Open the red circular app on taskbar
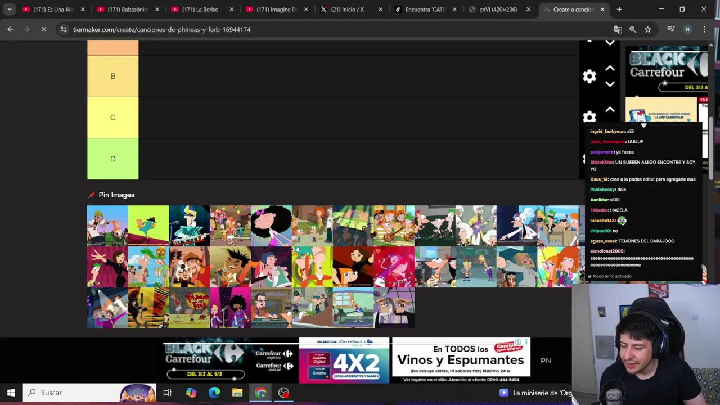This screenshot has width=720, height=405. pos(283,393)
